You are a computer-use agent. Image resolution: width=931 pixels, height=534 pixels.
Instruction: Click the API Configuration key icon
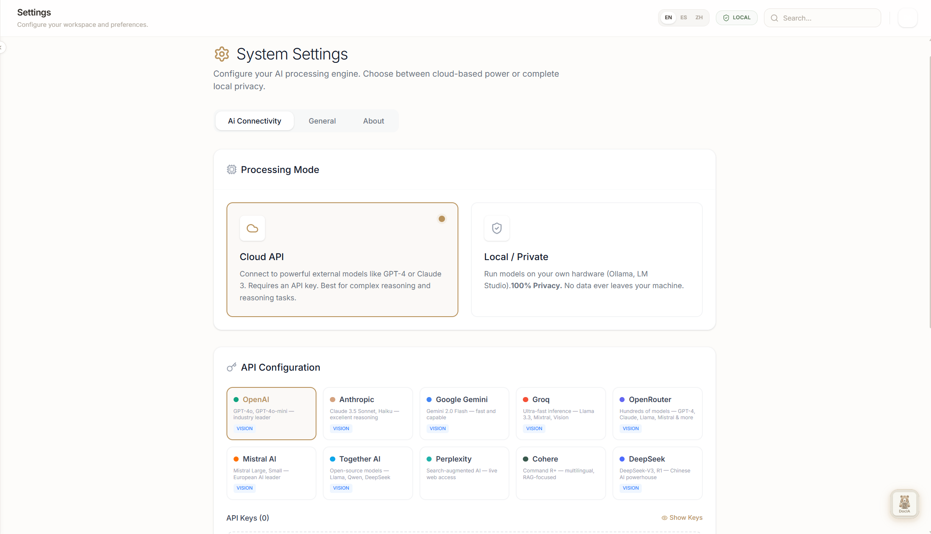pyautogui.click(x=231, y=367)
